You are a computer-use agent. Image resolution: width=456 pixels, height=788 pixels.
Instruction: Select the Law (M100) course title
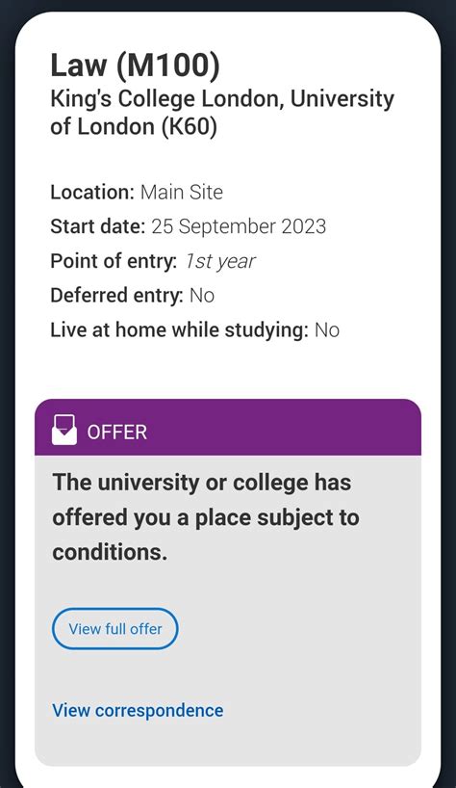tap(135, 66)
